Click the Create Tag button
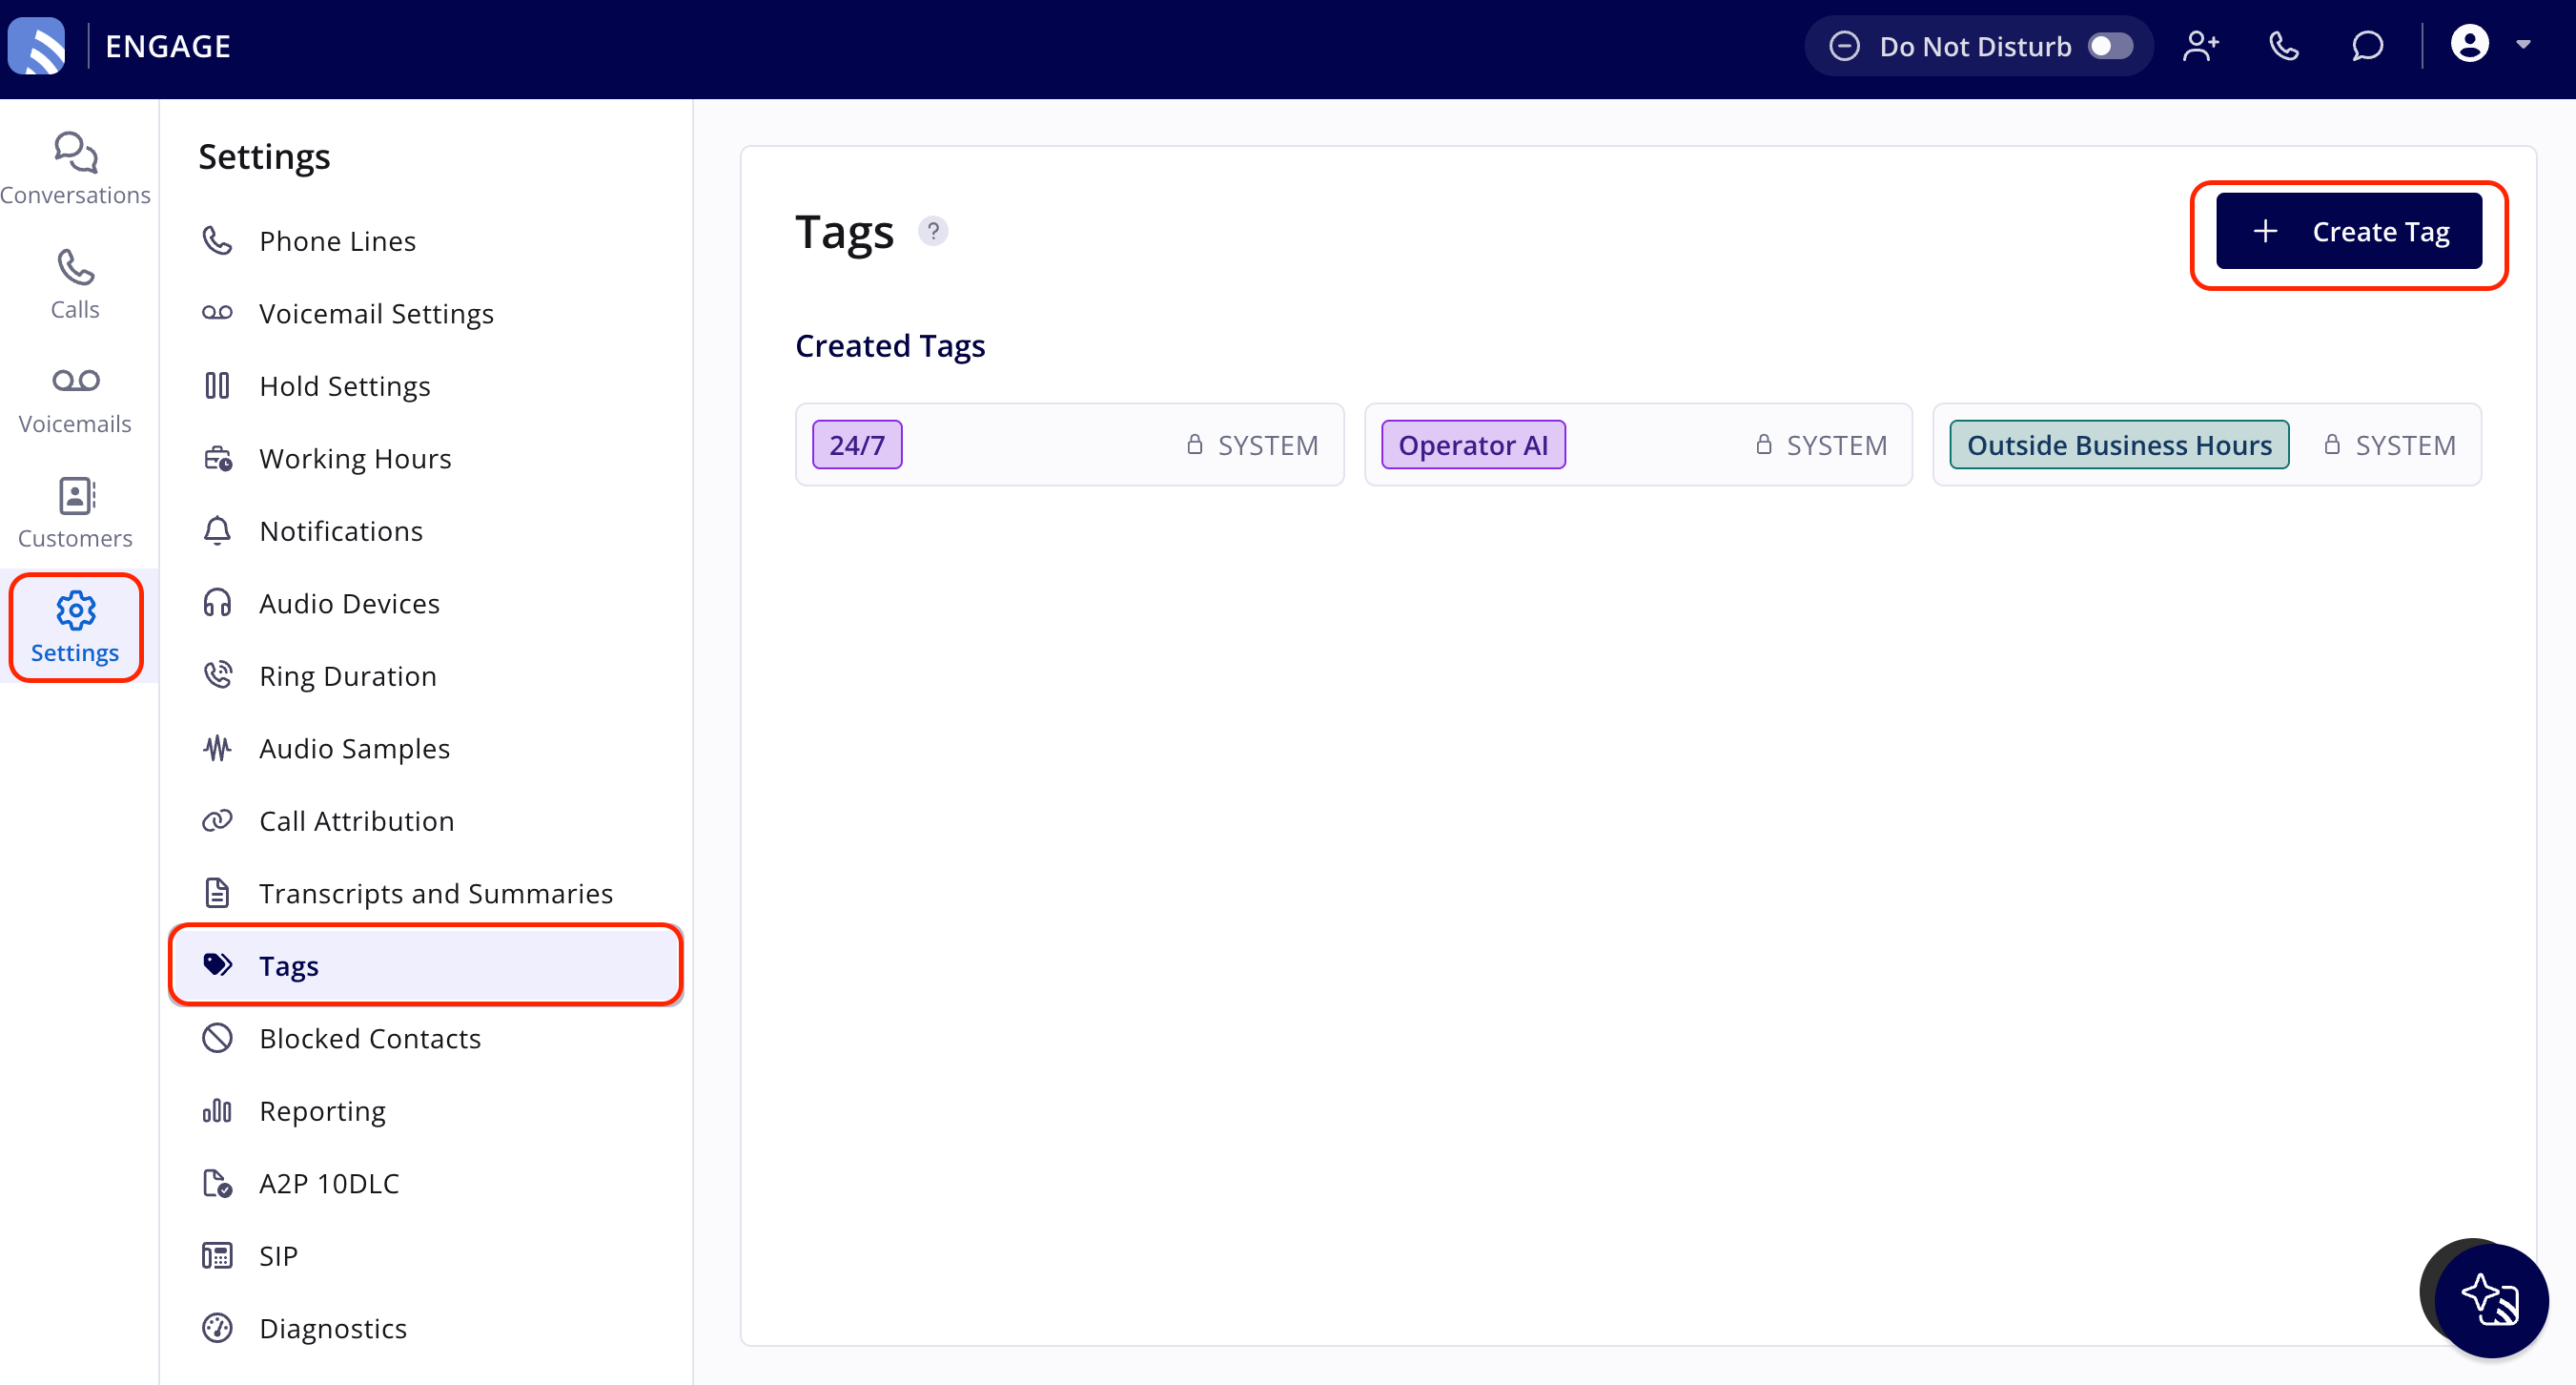This screenshot has height=1385, width=2576. (x=2348, y=231)
